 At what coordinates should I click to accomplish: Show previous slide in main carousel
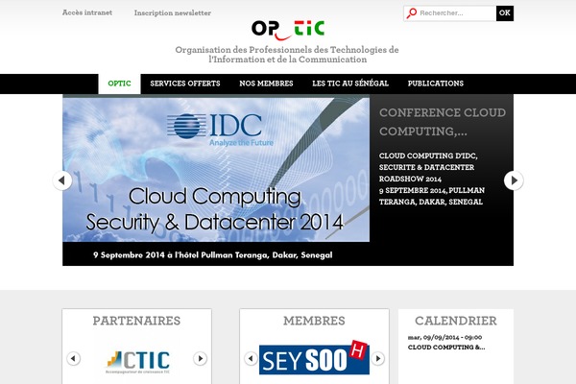pyautogui.click(x=62, y=180)
